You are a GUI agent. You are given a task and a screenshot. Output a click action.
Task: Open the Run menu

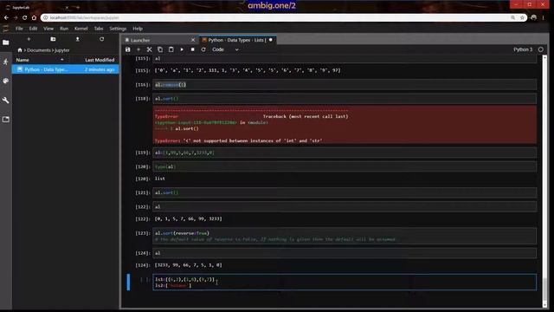pos(64,29)
